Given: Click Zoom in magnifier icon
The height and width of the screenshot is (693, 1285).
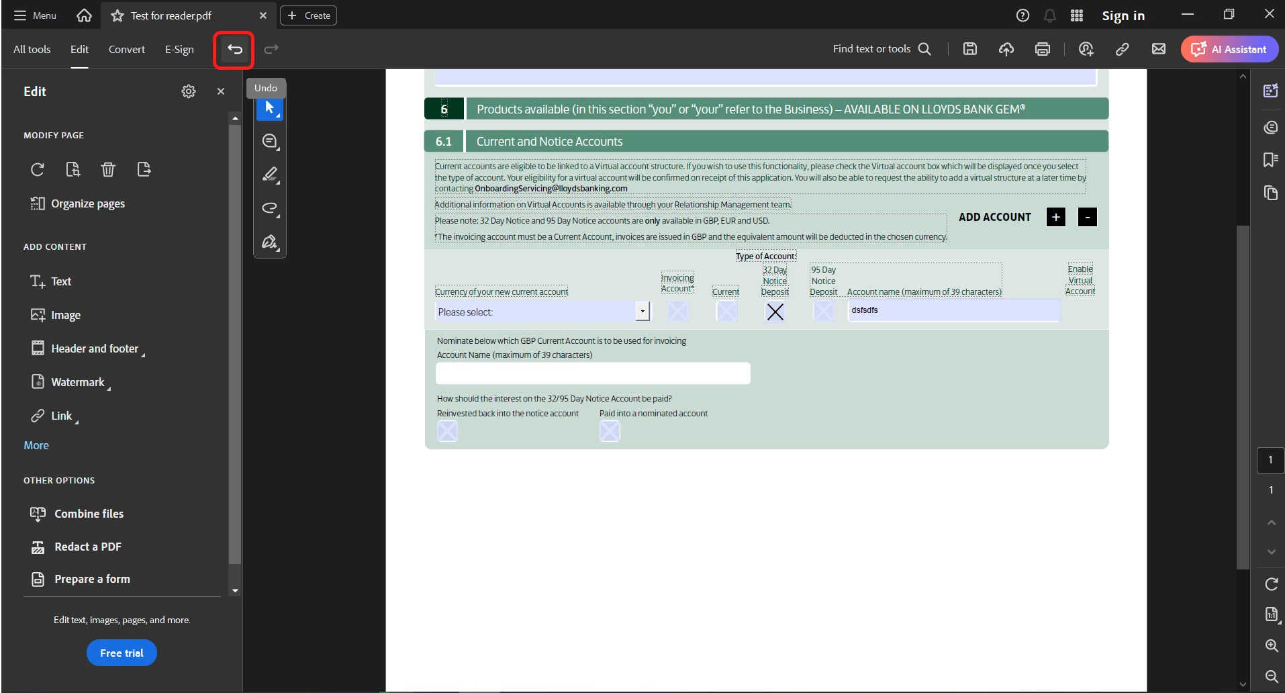Looking at the screenshot, I should tap(1272, 645).
